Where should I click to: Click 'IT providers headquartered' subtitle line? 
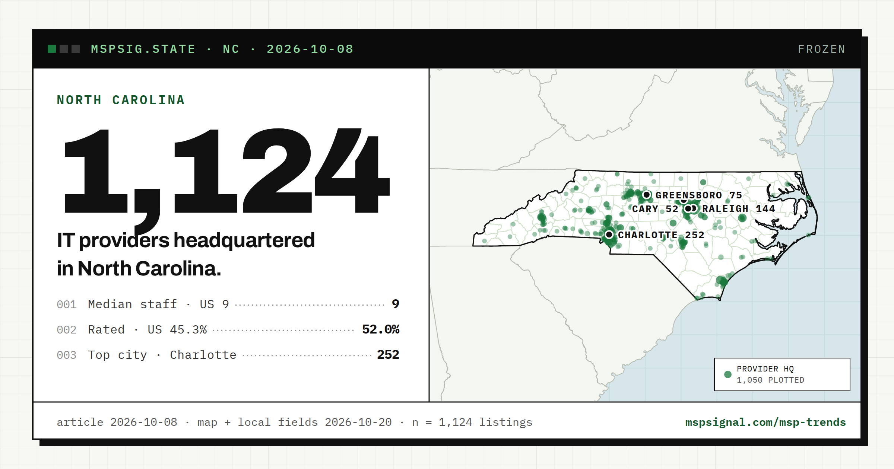tap(186, 240)
